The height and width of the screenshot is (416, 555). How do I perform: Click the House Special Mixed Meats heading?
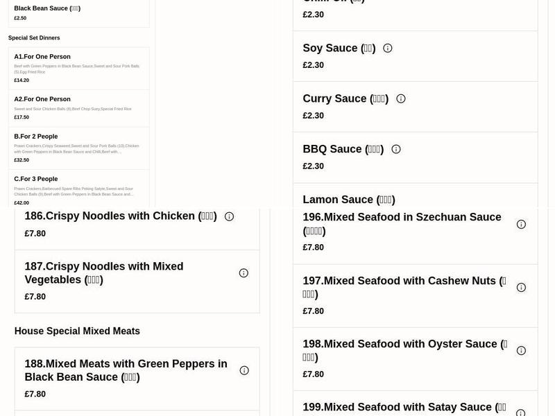click(x=76, y=331)
